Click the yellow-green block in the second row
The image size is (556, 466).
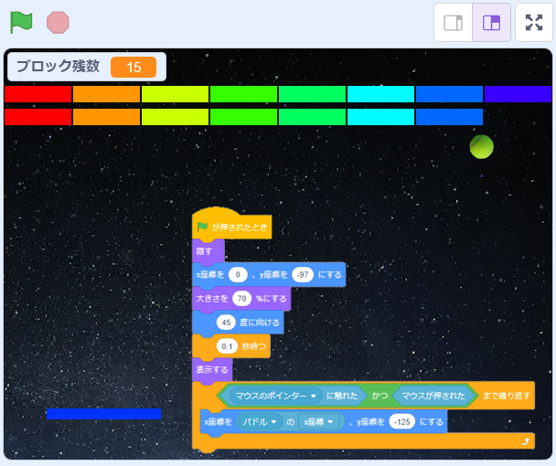coord(176,117)
